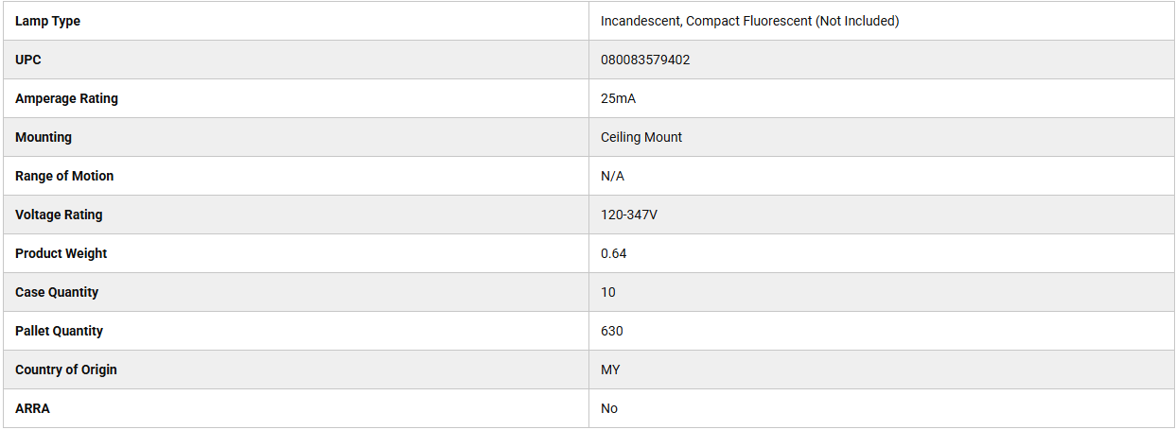Click the Country of Origin label
Image resolution: width=1176 pixels, height=430 pixels.
click(66, 370)
